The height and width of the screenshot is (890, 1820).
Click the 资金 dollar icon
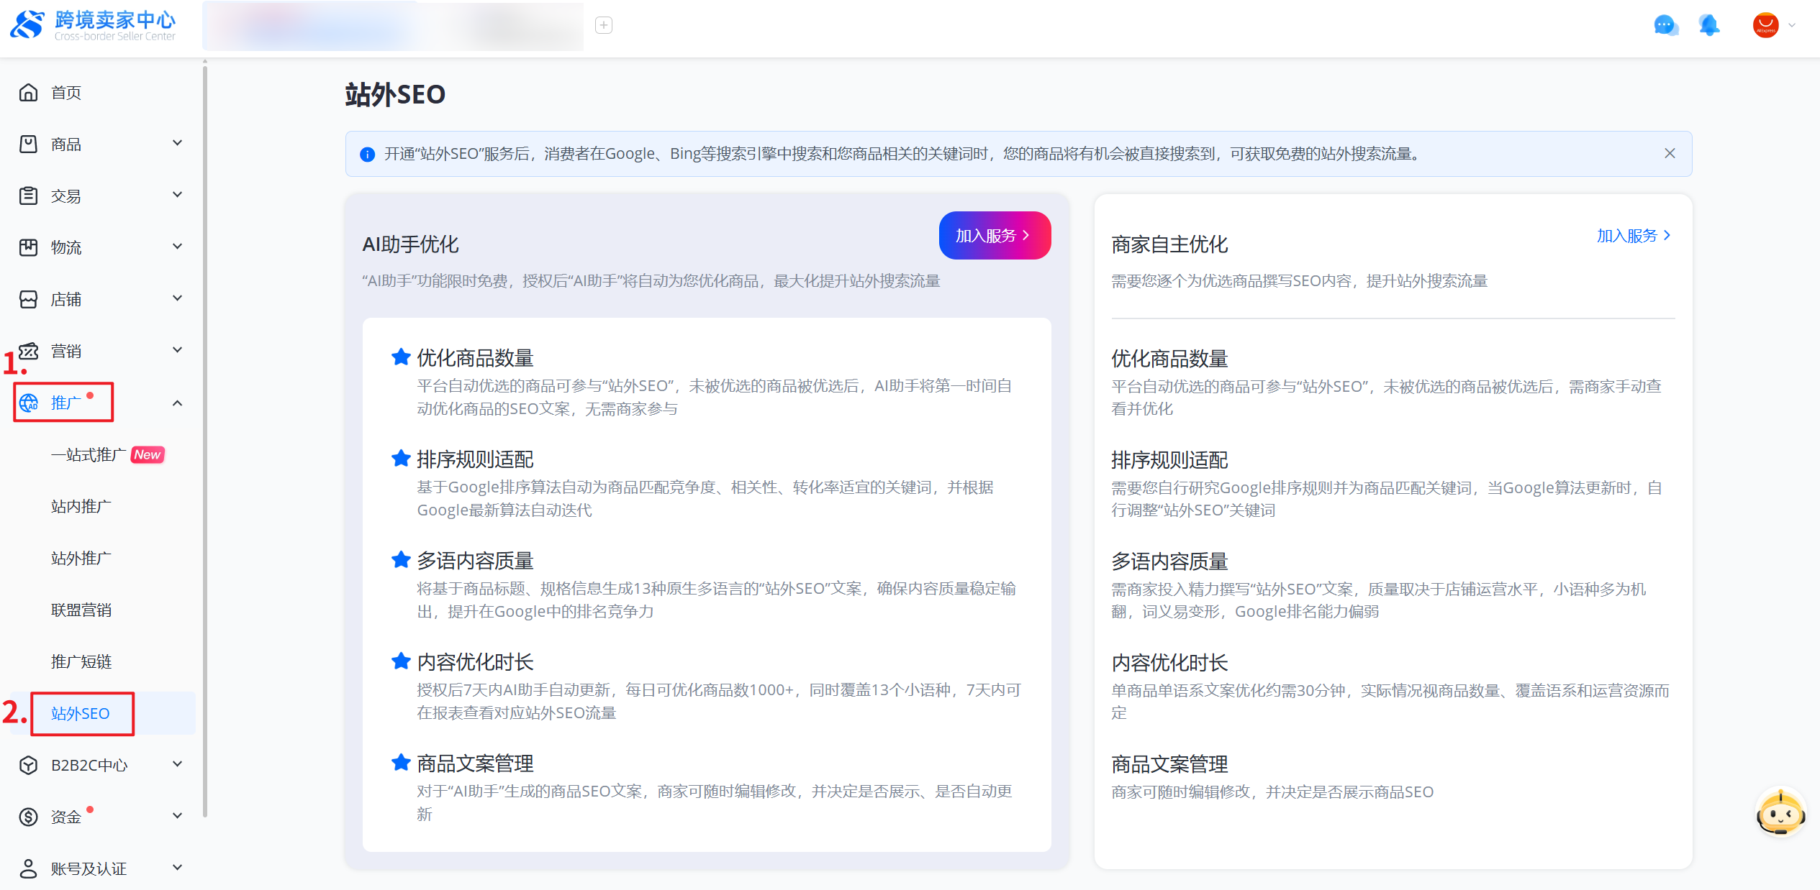point(28,817)
